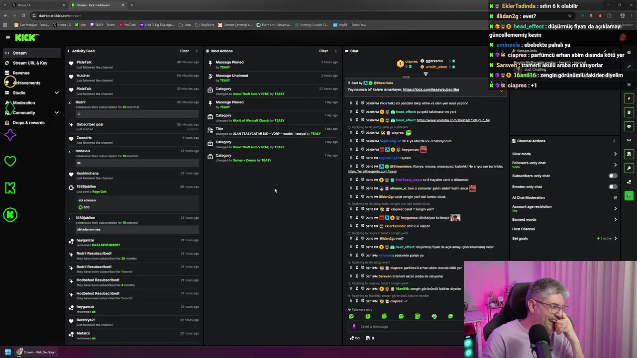Reload the page
The image size is (637, 358).
[x=23, y=15]
